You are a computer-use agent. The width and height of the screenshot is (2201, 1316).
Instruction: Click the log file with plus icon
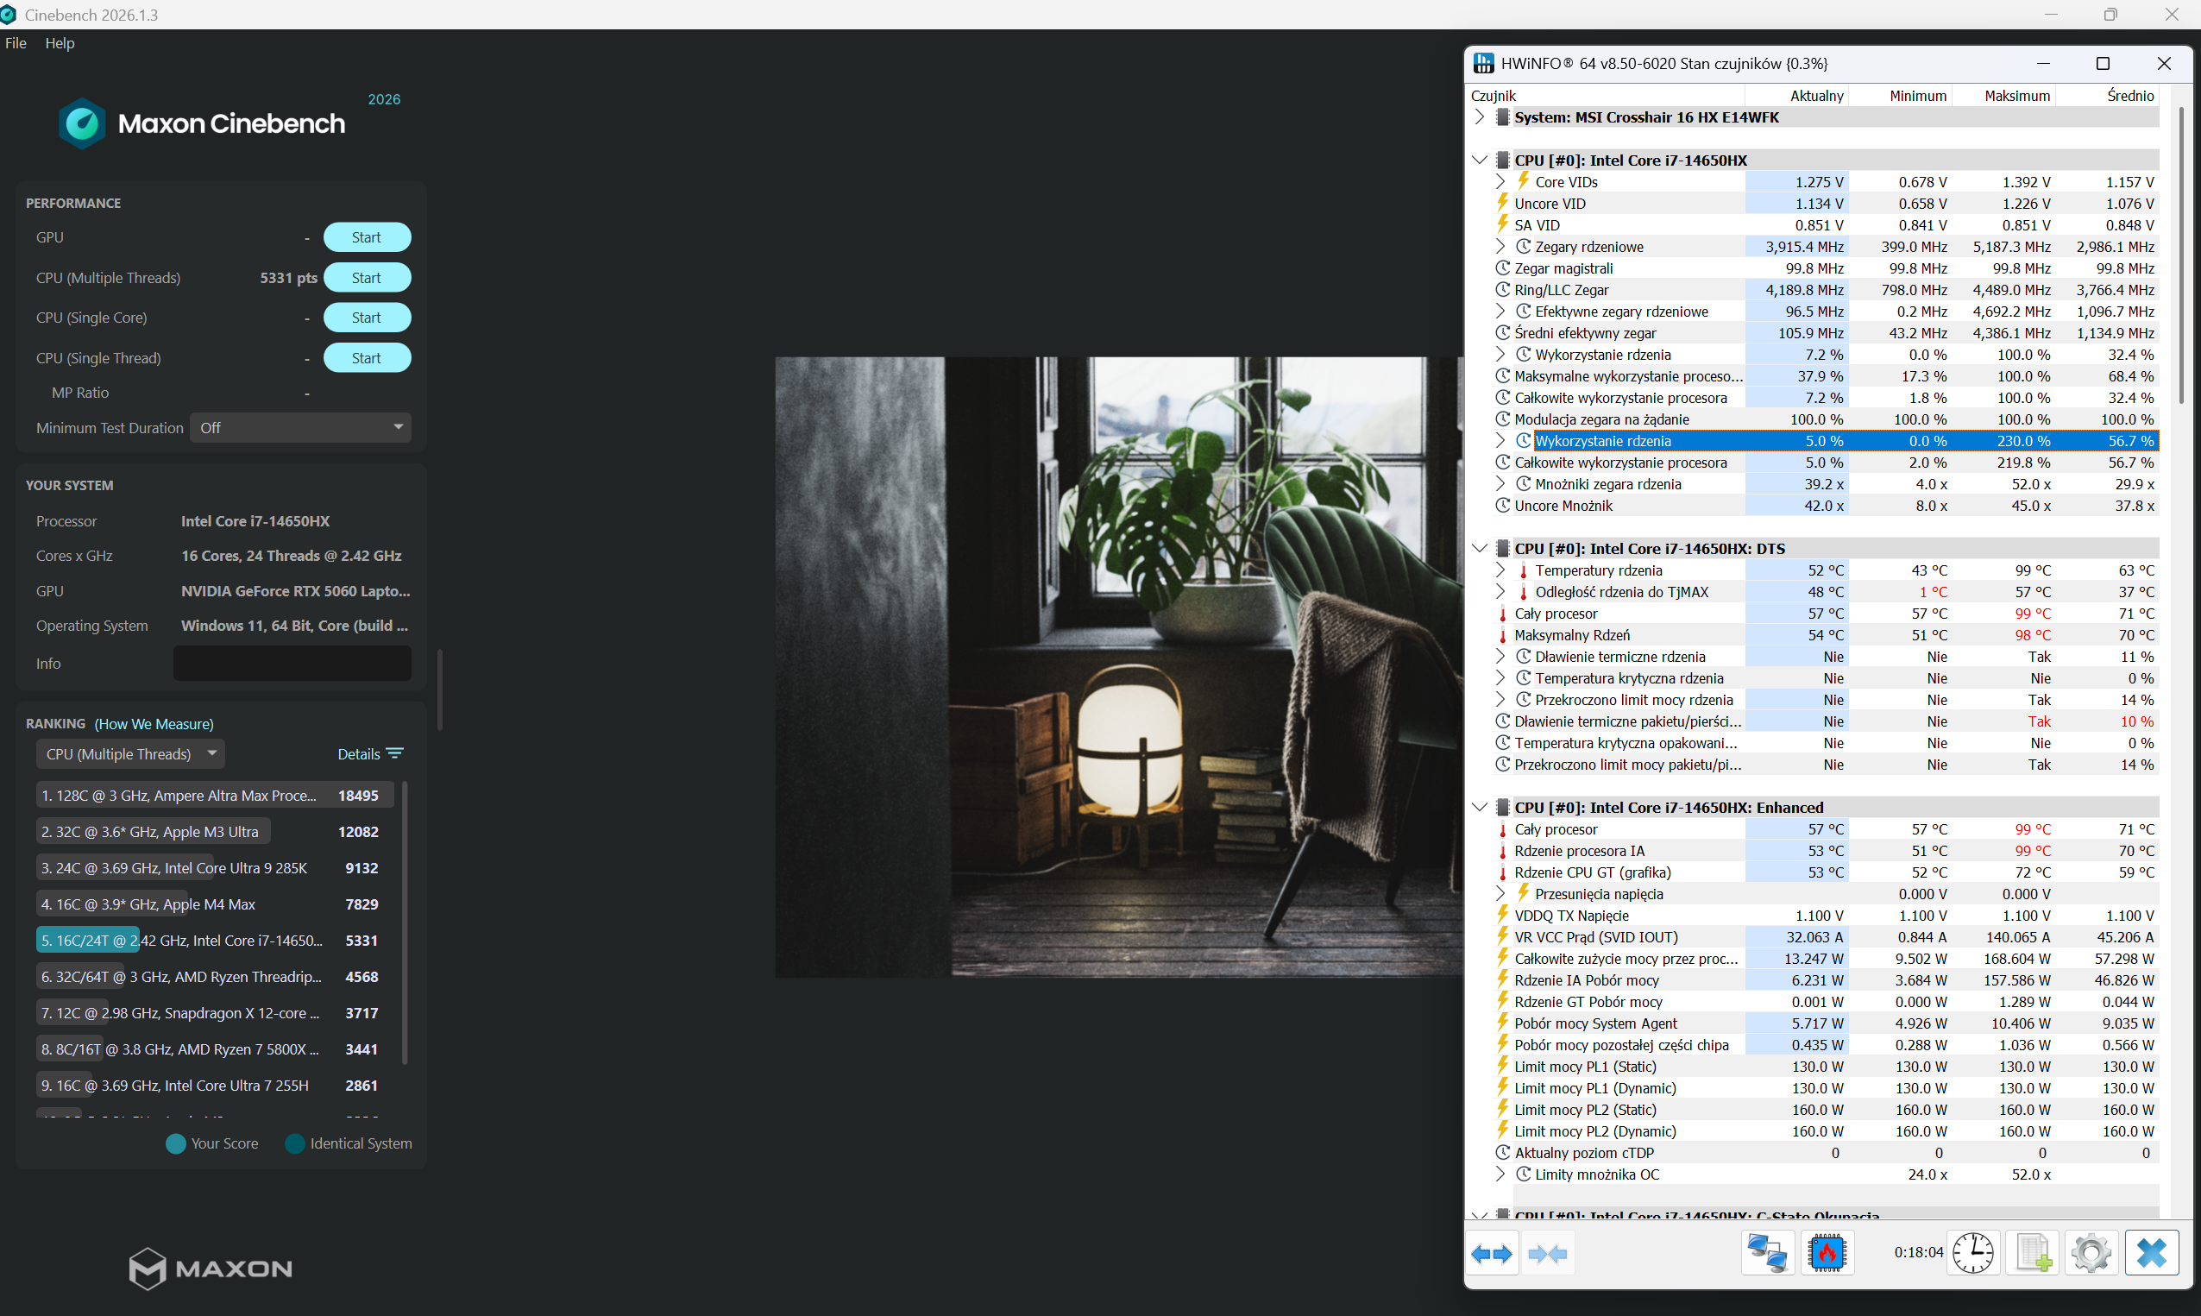pyautogui.click(x=2033, y=1254)
